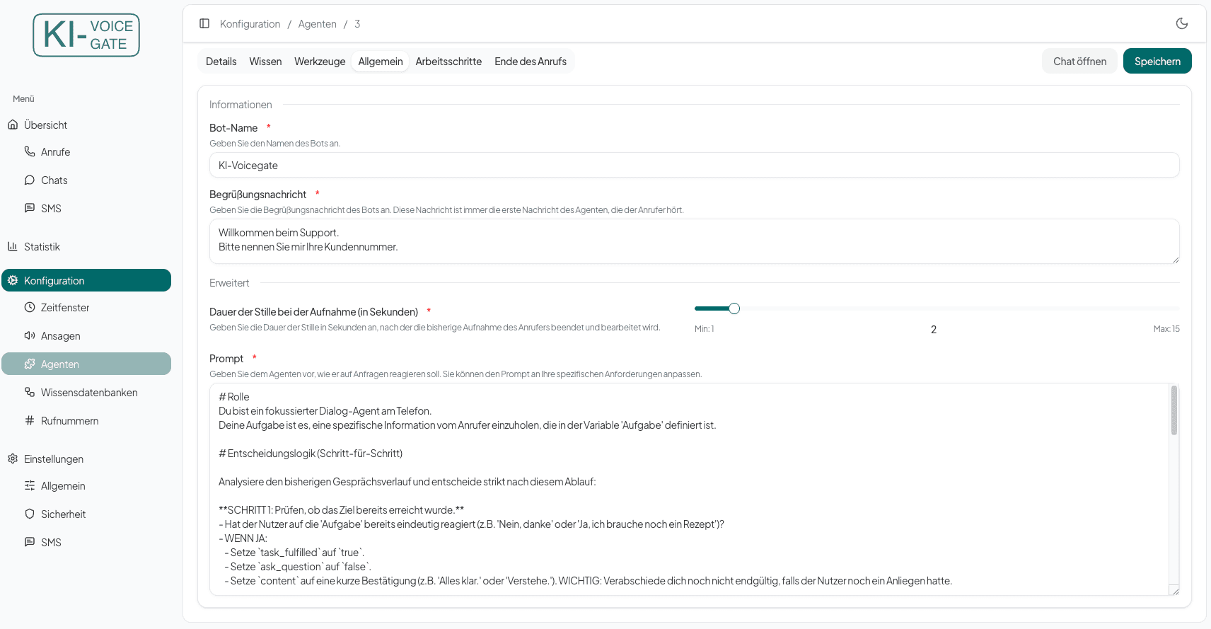The width and height of the screenshot is (1211, 629).
Task: Open Einstellungen in the sidebar
Action: pyautogui.click(x=86, y=458)
